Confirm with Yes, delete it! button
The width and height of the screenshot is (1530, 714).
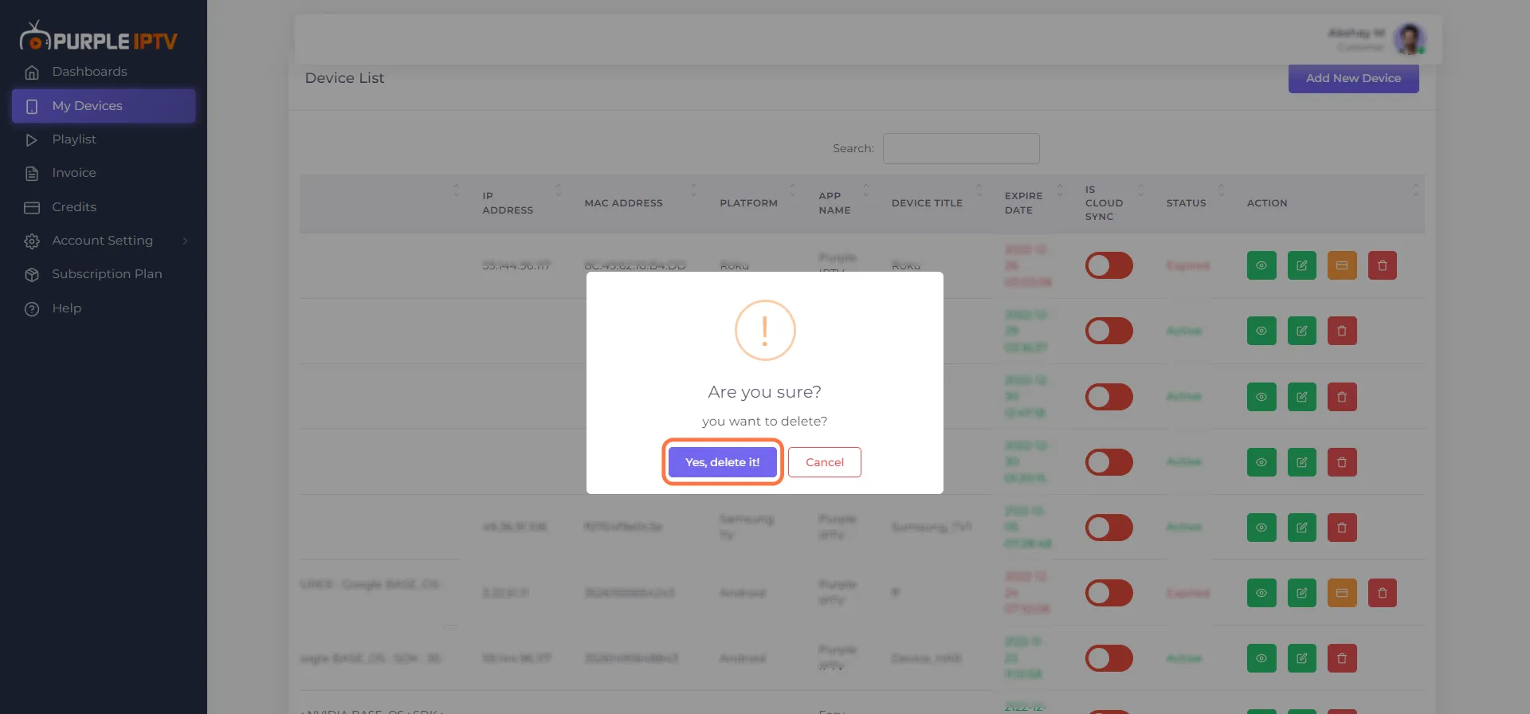[x=722, y=462]
